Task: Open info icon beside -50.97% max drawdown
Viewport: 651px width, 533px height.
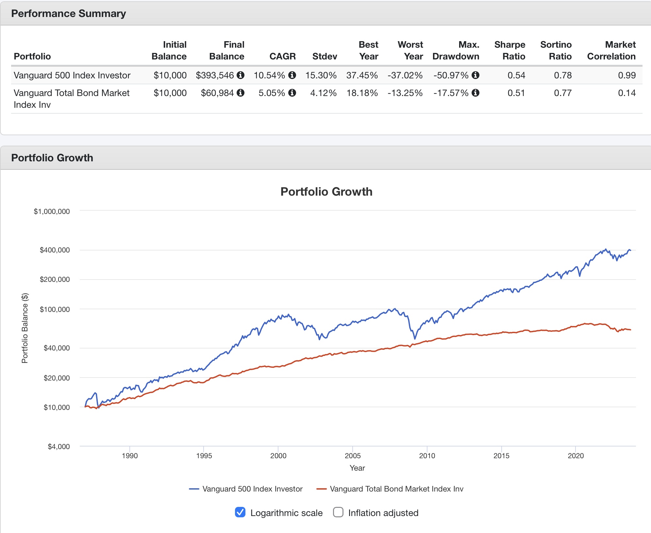Action: click(476, 75)
